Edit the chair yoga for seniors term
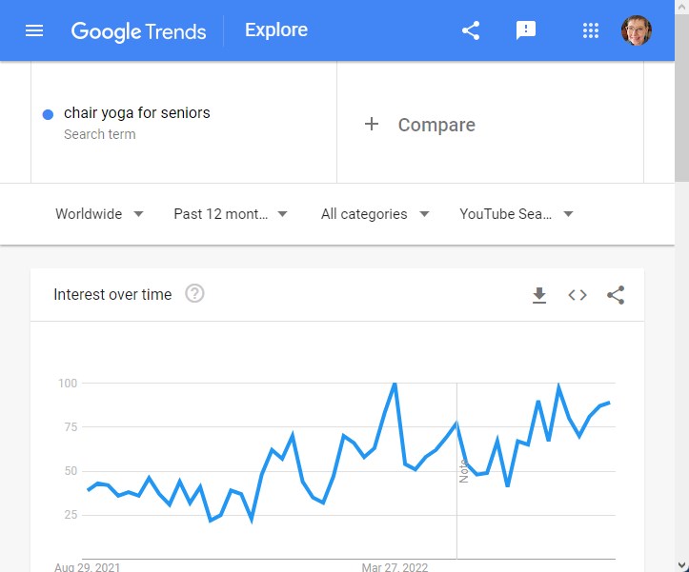The image size is (689, 572). [x=136, y=113]
